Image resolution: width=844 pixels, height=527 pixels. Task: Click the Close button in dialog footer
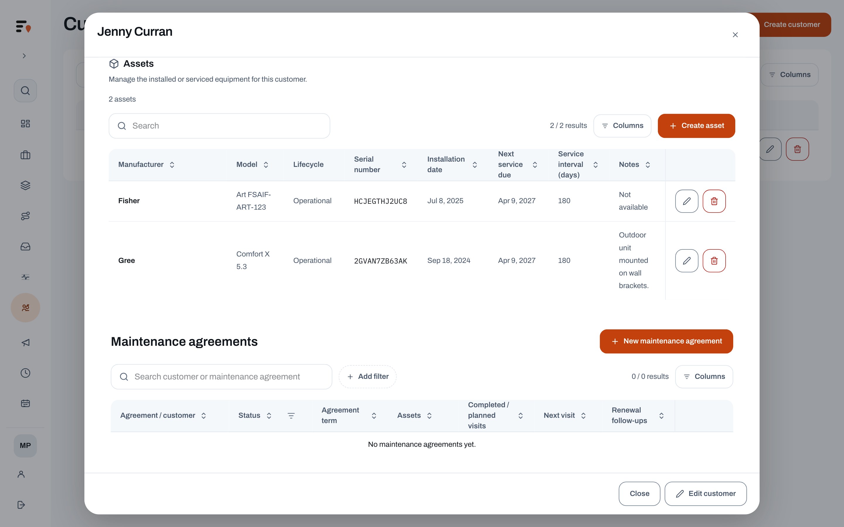pyautogui.click(x=639, y=494)
